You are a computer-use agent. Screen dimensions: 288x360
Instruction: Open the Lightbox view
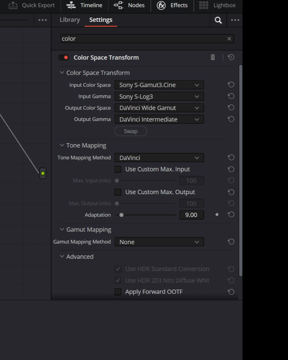tap(217, 5)
